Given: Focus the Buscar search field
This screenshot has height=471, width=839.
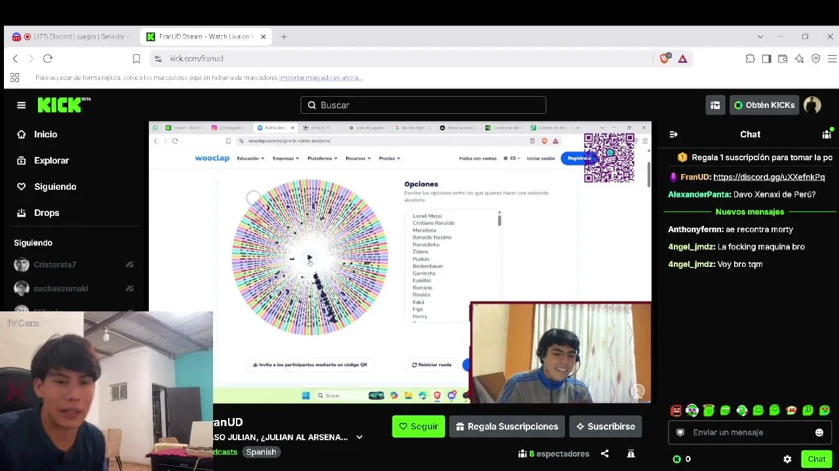Looking at the screenshot, I should (x=423, y=105).
